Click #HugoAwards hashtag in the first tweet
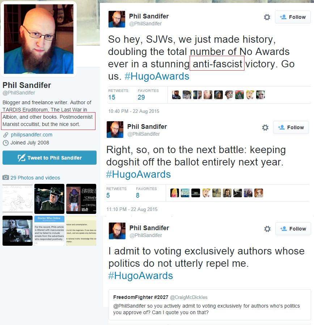 point(157,76)
